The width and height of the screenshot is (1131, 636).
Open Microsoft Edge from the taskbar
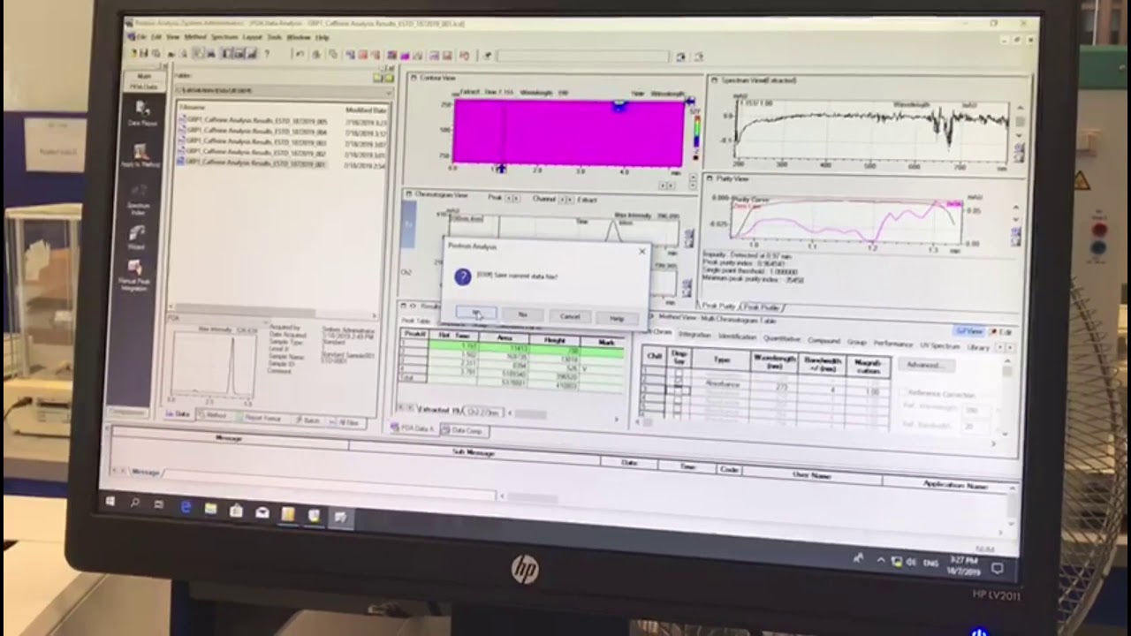186,509
